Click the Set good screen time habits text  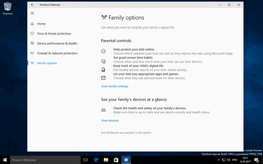click(133, 57)
